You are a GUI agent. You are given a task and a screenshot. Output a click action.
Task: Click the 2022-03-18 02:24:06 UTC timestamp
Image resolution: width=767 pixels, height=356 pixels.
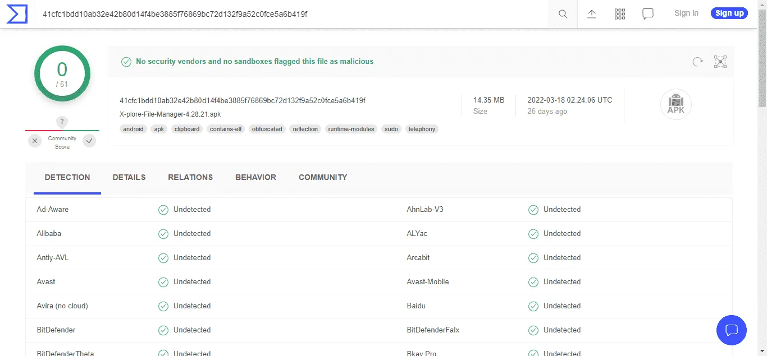tap(569, 100)
